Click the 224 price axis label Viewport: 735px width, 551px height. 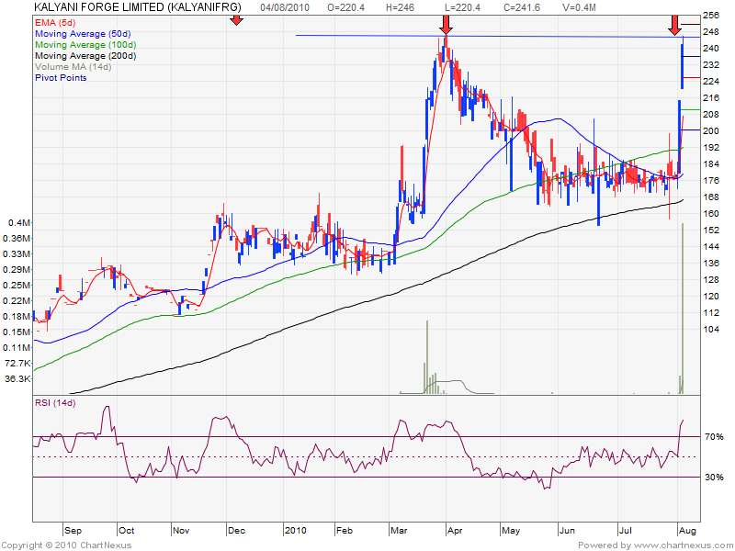(711, 81)
